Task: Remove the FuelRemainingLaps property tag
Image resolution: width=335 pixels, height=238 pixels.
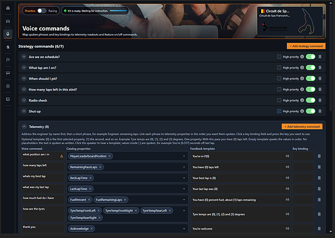Action: coord(125,200)
